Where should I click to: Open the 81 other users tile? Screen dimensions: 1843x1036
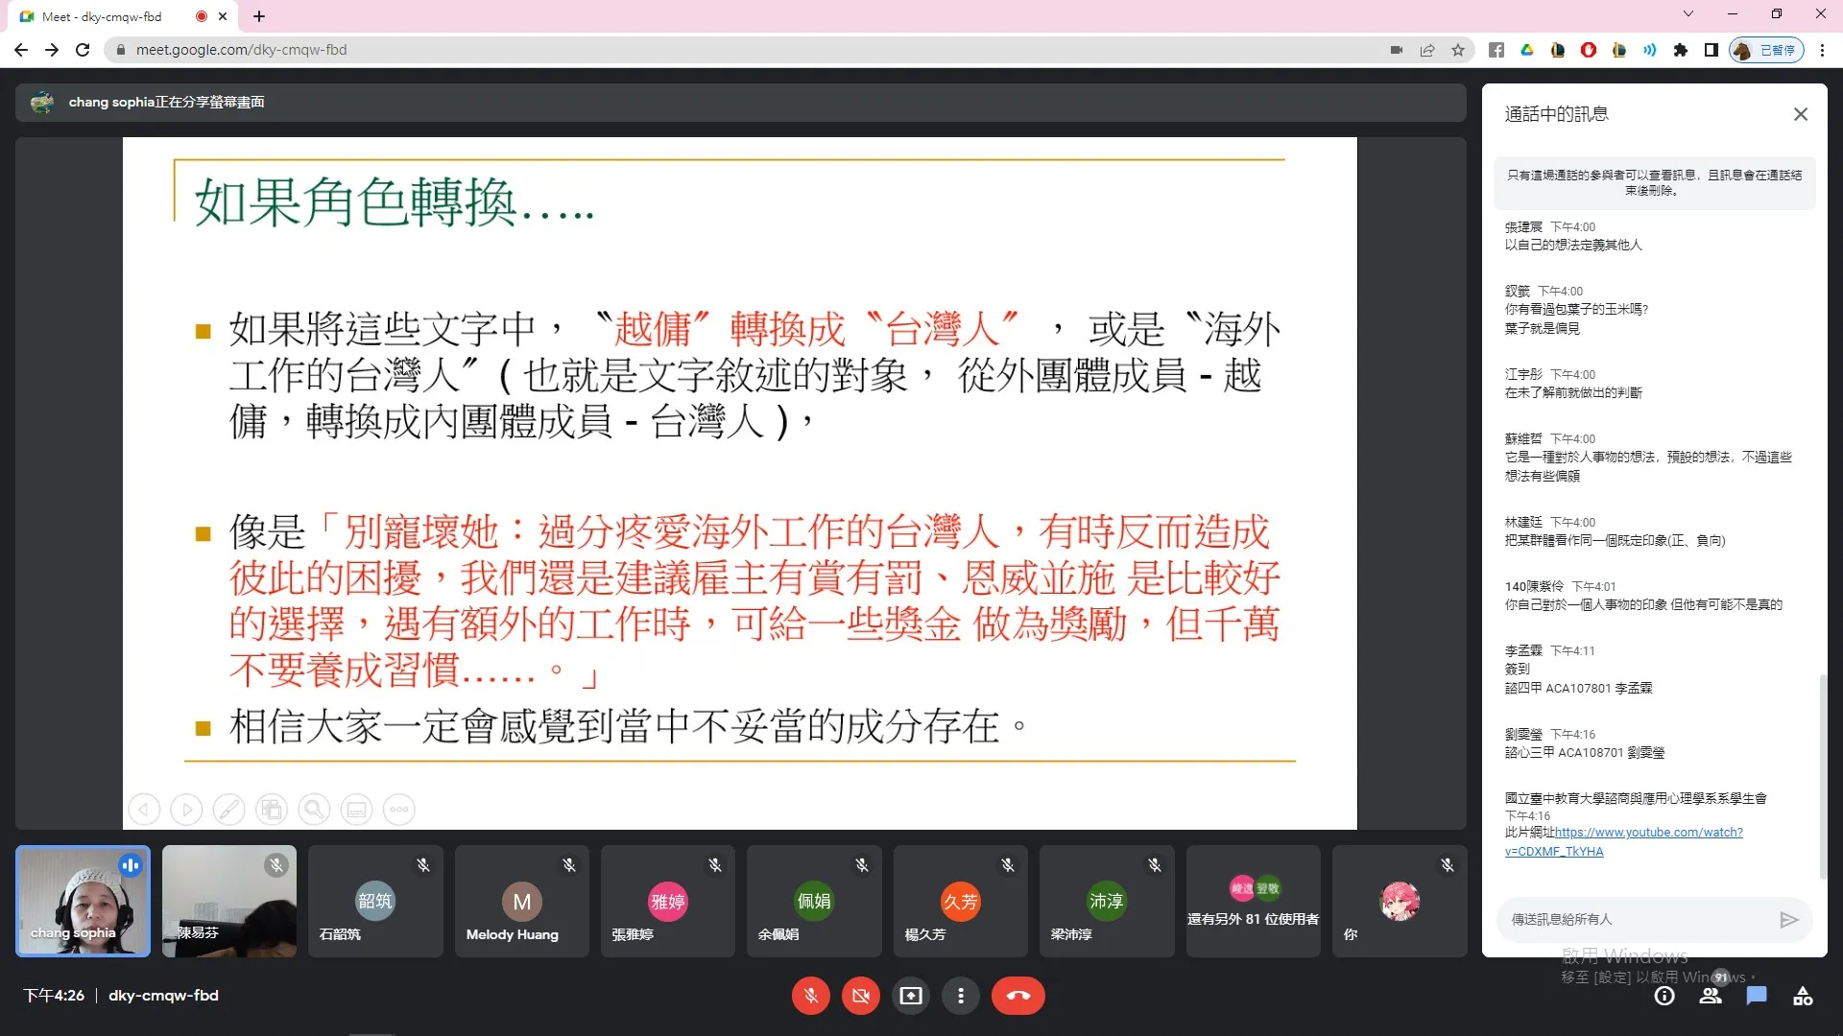coord(1253,901)
